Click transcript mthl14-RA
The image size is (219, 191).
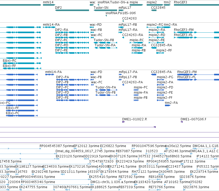51,25
